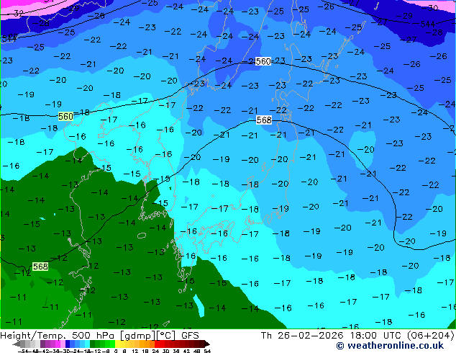Click the bright red swatch in the legend
The width and height of the screenshot is (456, 353).
[x=157, y=344]
